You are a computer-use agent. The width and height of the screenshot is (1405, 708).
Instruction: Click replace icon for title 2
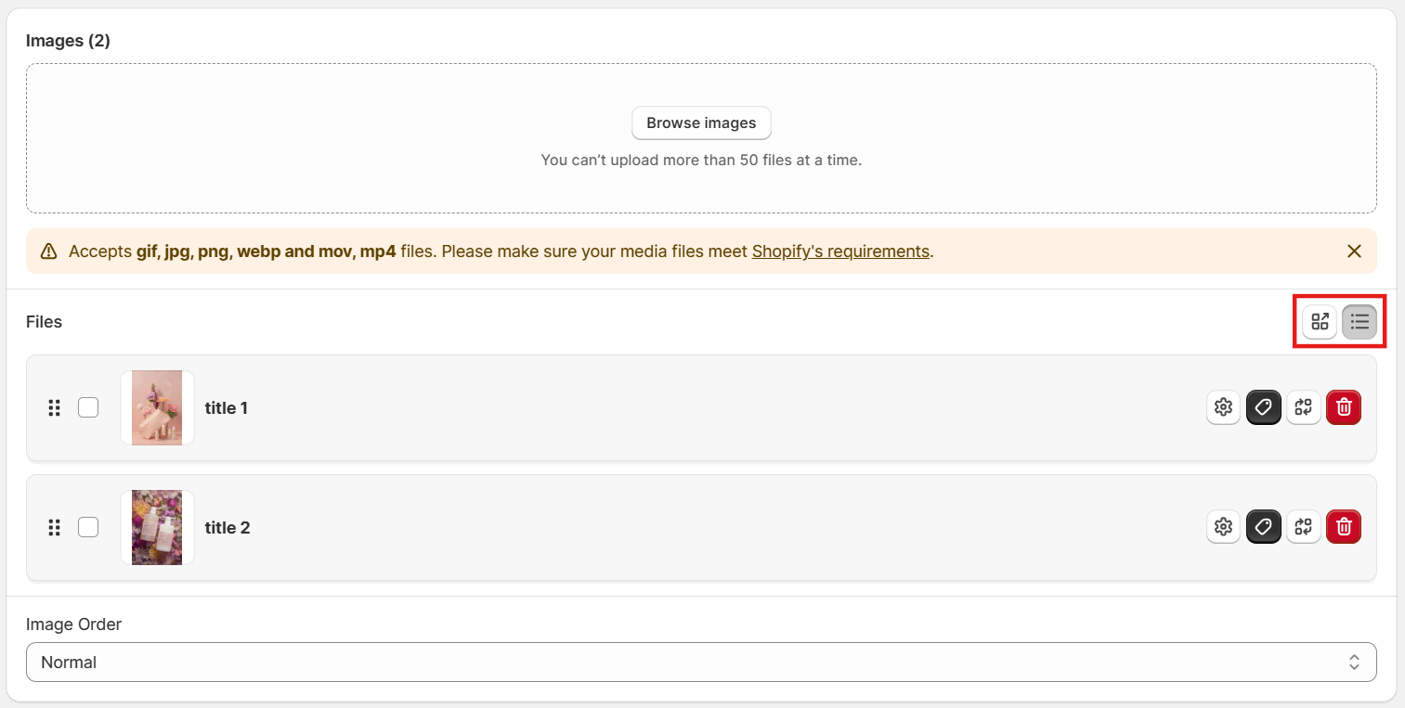click(1304, 527)
